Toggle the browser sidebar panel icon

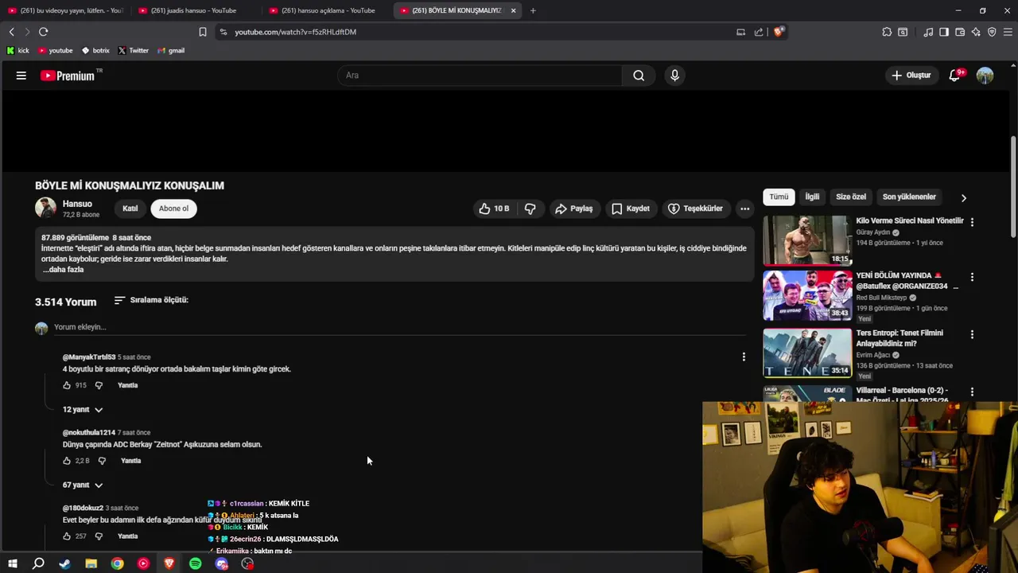click(944, 32)
